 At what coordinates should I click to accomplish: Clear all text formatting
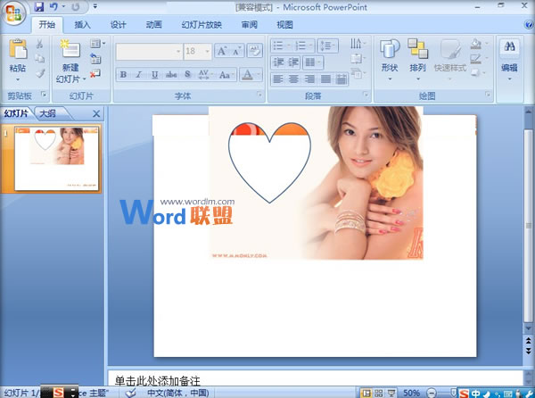coord(254,51)
